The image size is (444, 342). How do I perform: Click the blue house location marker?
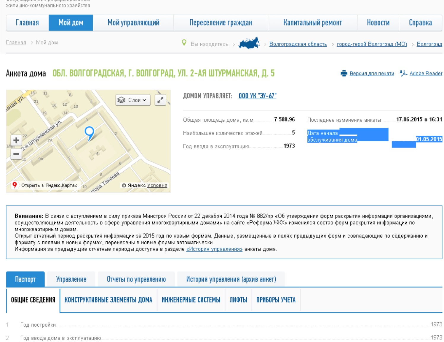(89, 132)
